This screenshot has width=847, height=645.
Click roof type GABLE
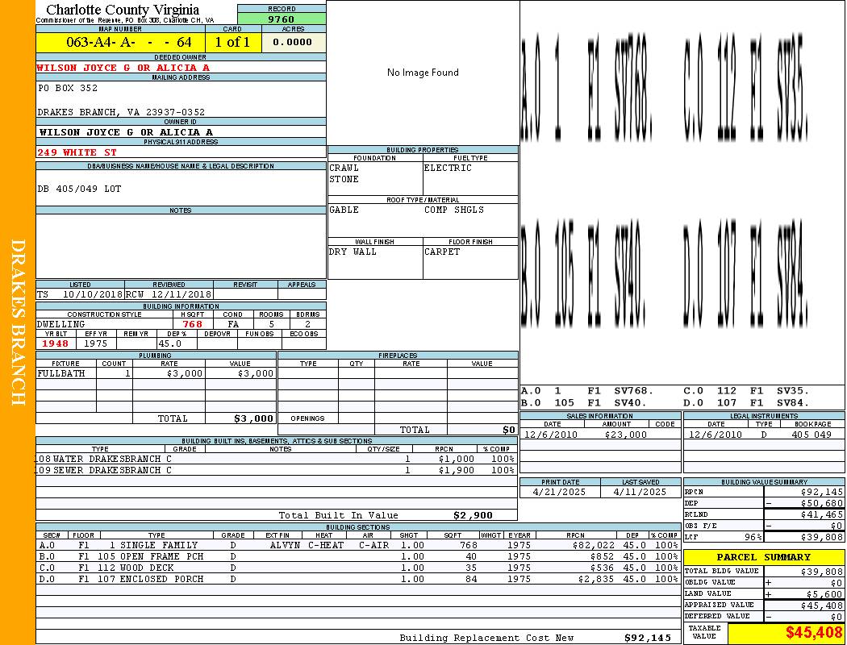344,210
